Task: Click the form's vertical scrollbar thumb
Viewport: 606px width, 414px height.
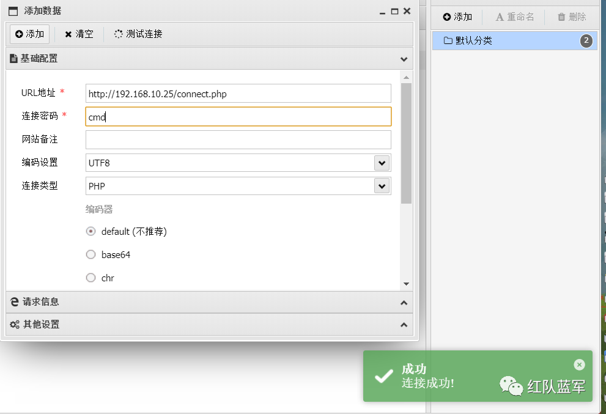Action: tap(406, 143)
